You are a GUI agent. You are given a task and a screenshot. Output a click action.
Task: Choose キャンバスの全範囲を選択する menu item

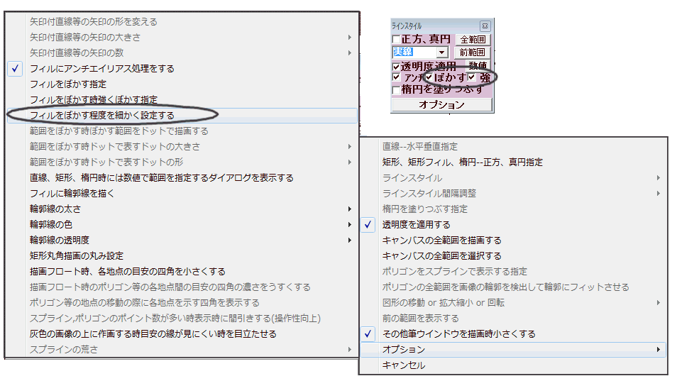coord(441,255)
